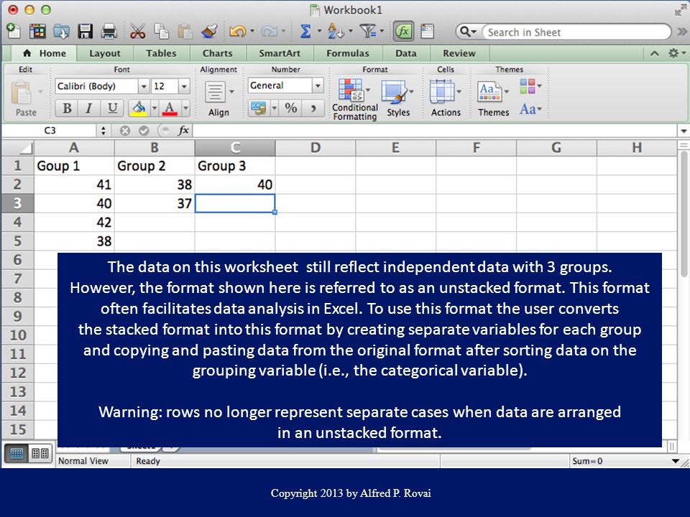The height and width of the screenshot is (517, 690).
Task: Select column D header
Action: point(315,148)
